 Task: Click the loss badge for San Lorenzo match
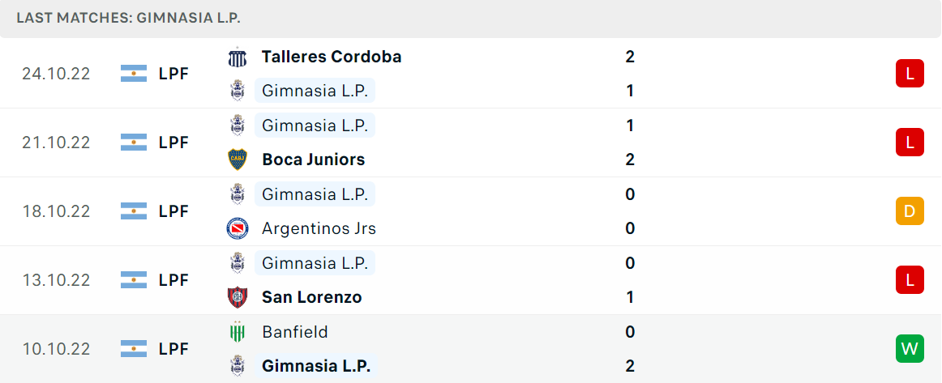(x=910, y=279)
